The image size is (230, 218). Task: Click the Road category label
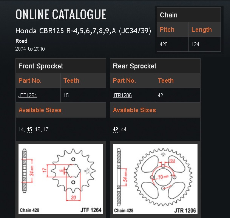[22, 41]
